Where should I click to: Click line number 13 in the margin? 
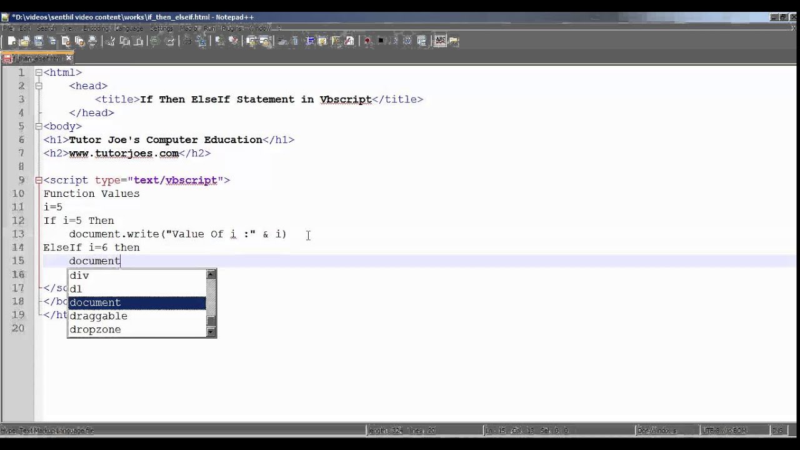[x=18, y=234]
